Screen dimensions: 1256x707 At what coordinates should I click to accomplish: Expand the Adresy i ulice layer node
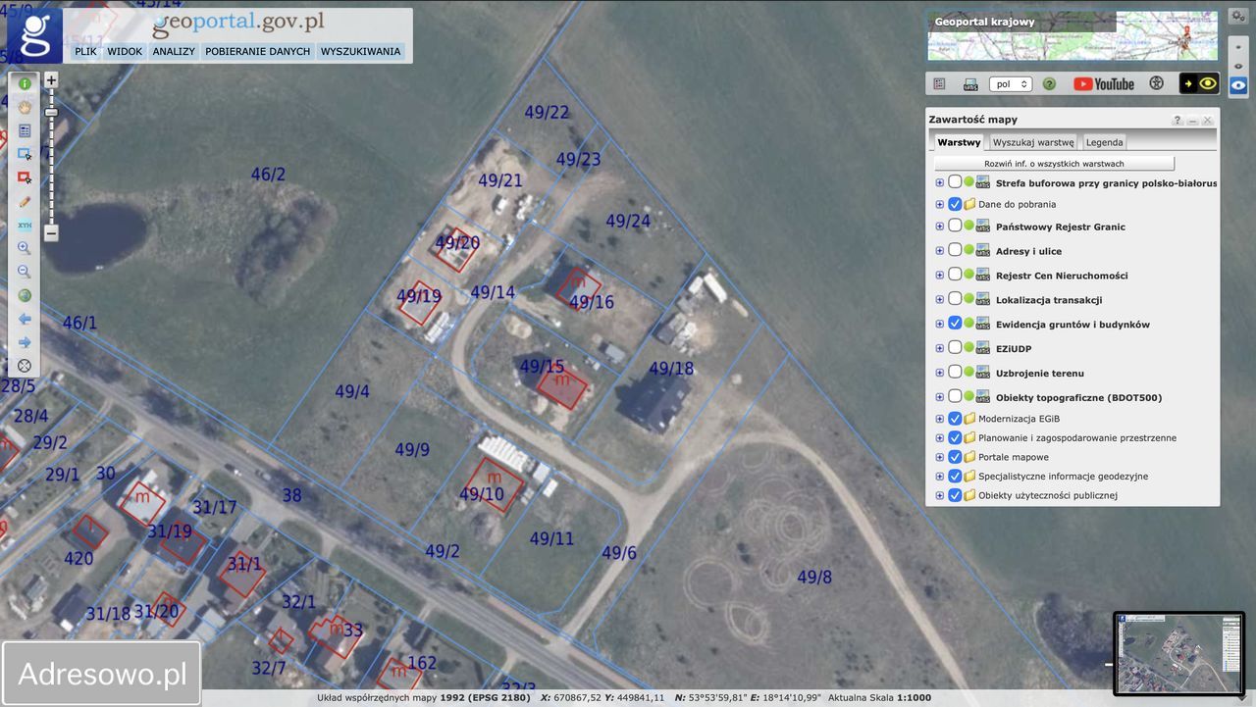[x=939, y=251]
